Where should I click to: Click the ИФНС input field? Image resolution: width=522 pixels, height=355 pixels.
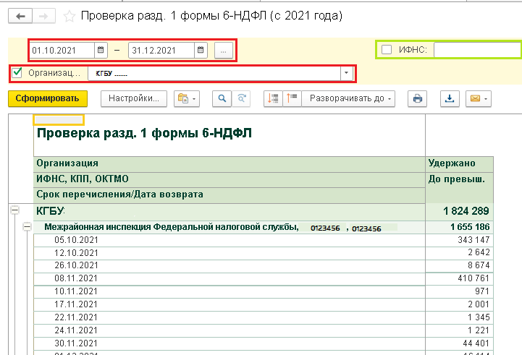coord(476,50)
